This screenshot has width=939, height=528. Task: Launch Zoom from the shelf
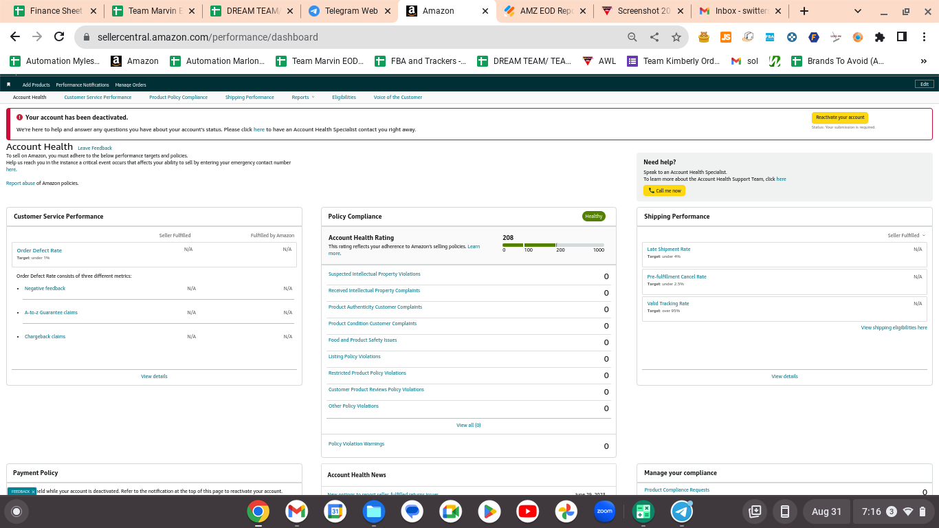[605, 511]
